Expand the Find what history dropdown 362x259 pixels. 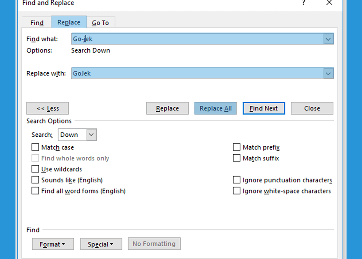coord(328,39)
